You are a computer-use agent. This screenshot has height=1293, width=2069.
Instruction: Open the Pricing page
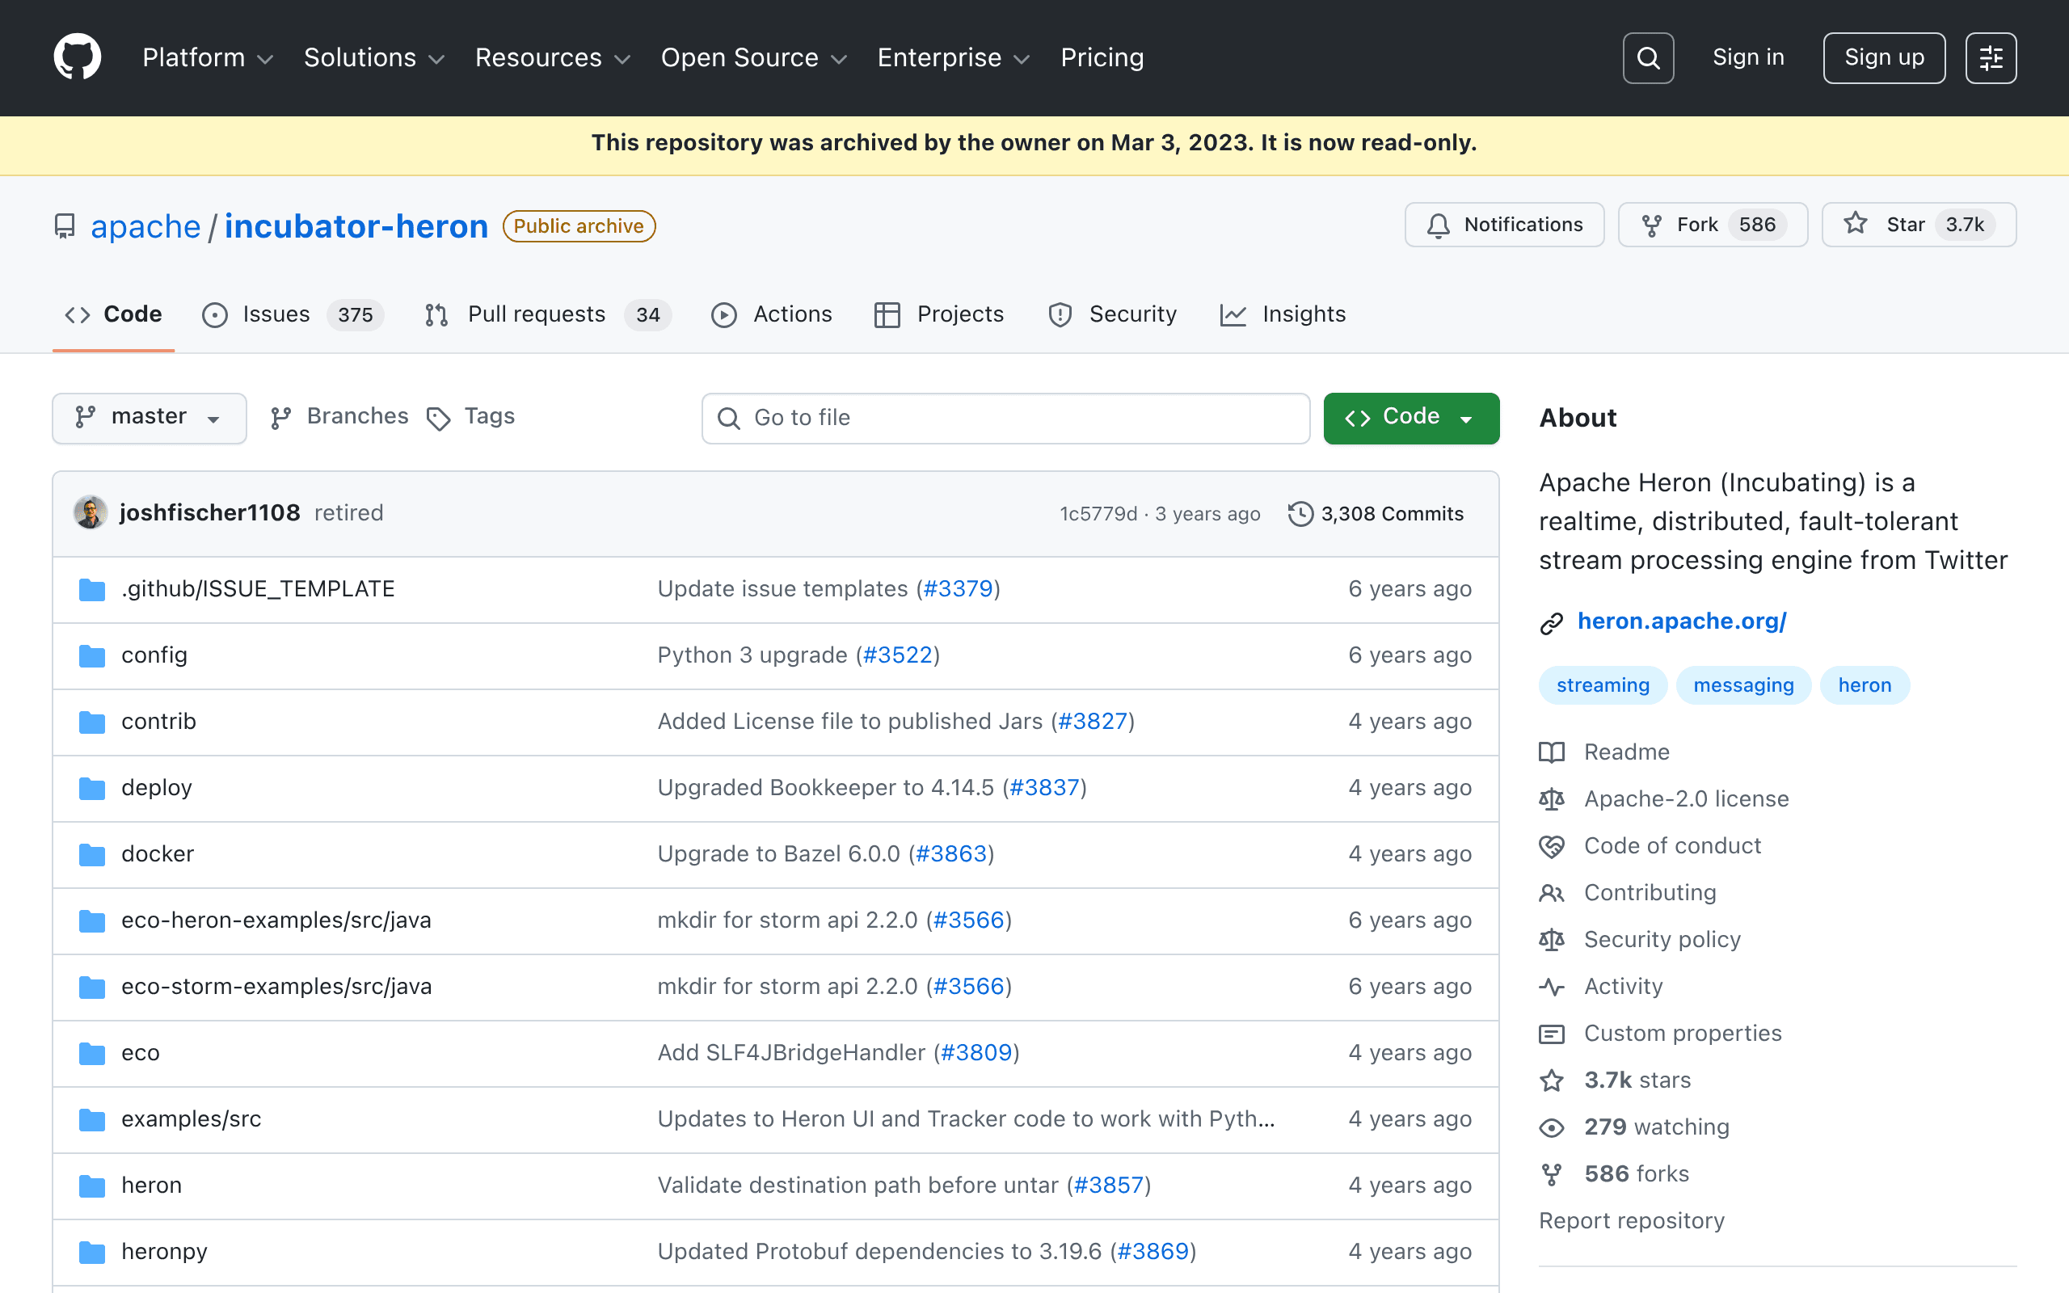point(1102,57)
